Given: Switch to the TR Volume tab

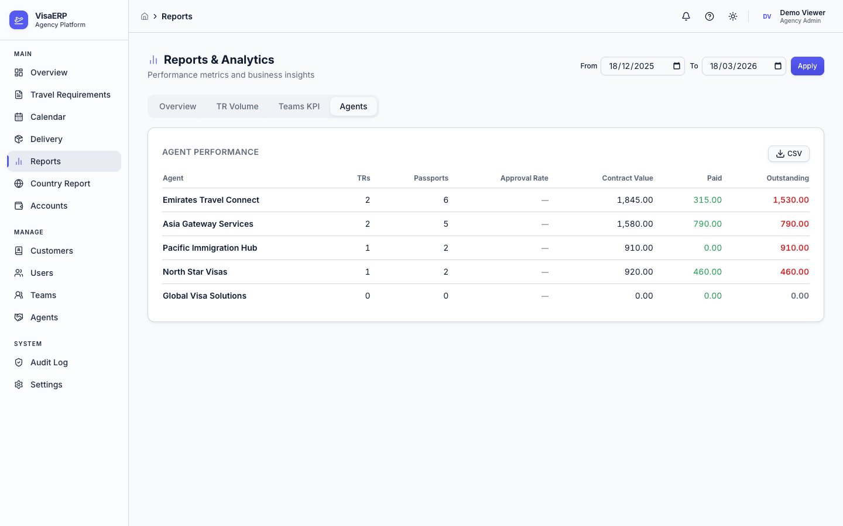Looking at the screenshot, I should (237, 106).
